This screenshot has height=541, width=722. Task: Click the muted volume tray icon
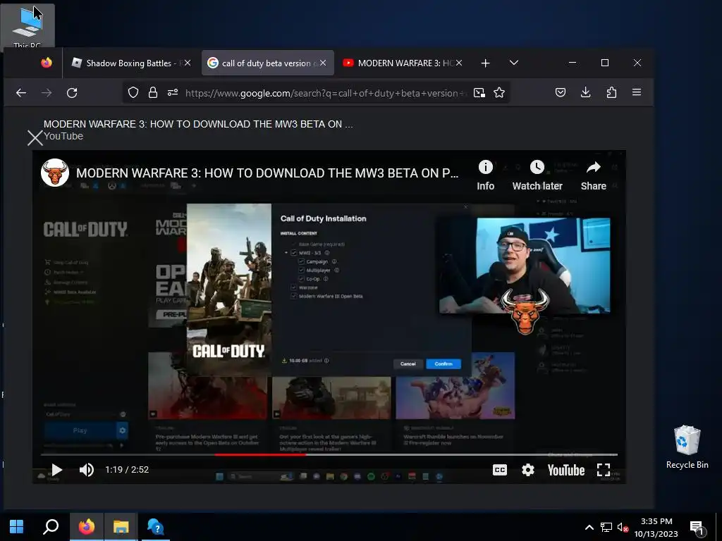point(623,527)
